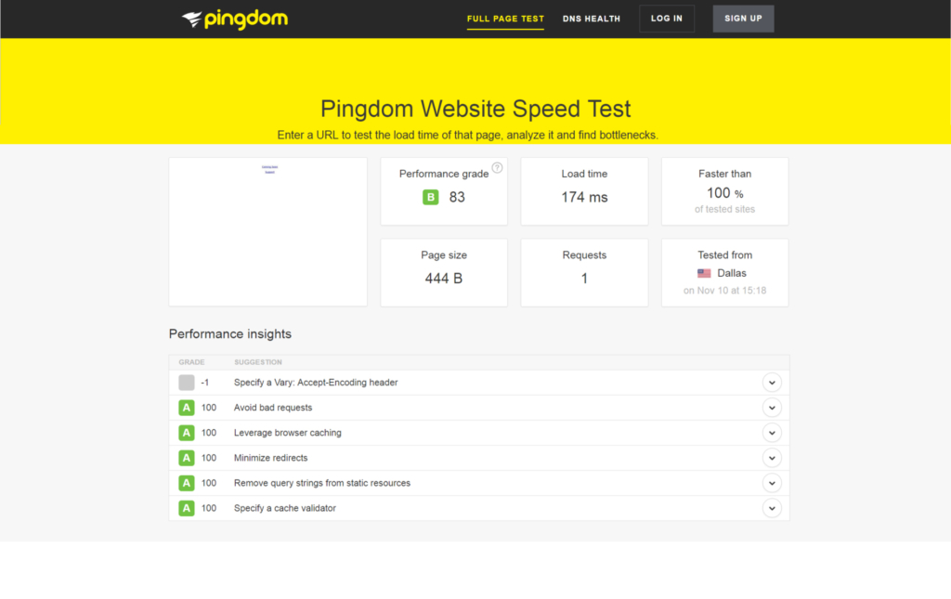The width and height of the screenshot is (951, 599).
Task: Click the Specify a cache validator suggestion text
Action: (x=285, y=508)
